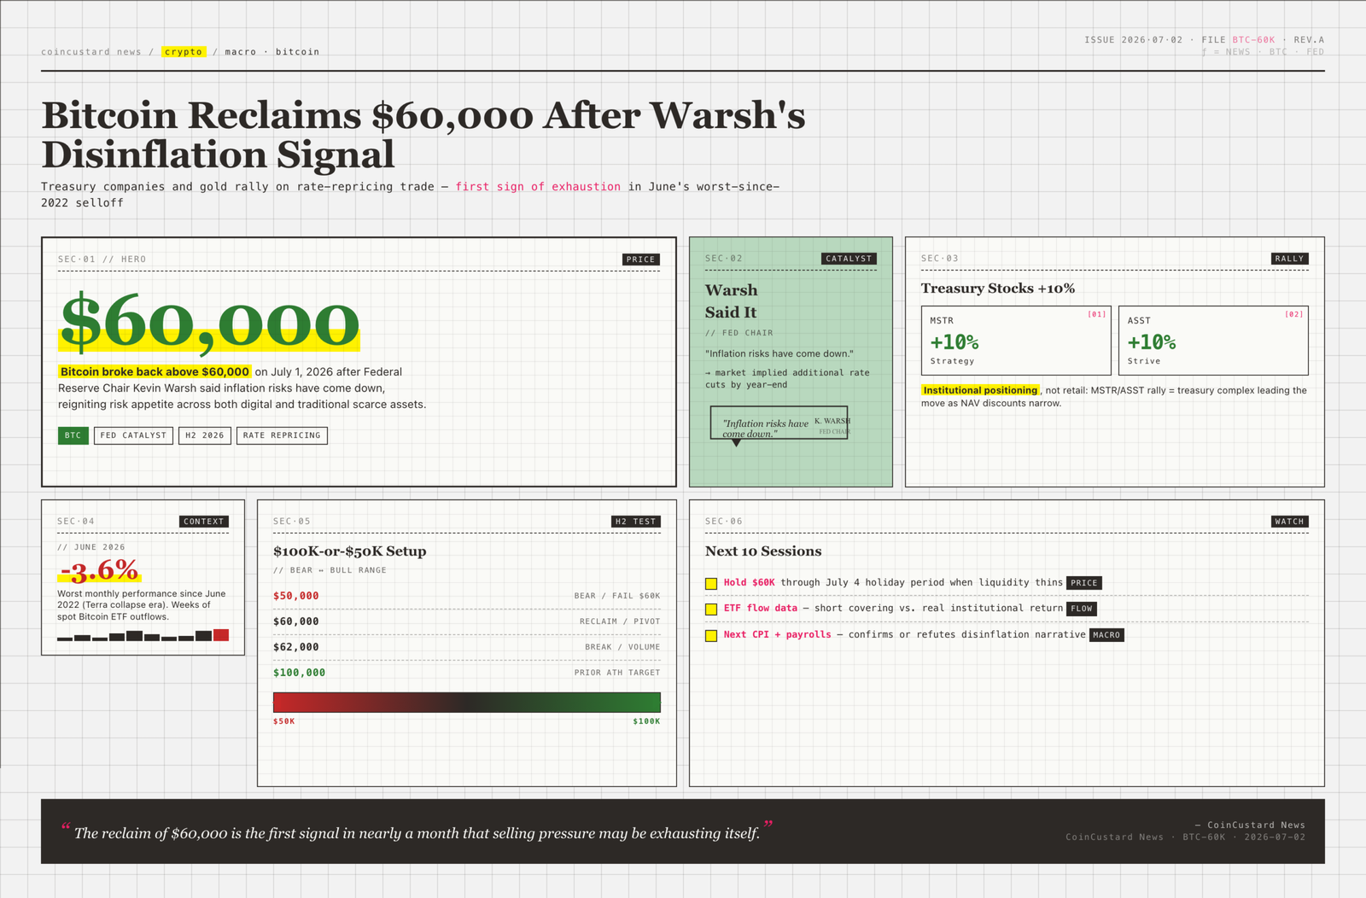Click the '// JUNE 2026' label
1366x898 pixels.
[x=91, y=547]
